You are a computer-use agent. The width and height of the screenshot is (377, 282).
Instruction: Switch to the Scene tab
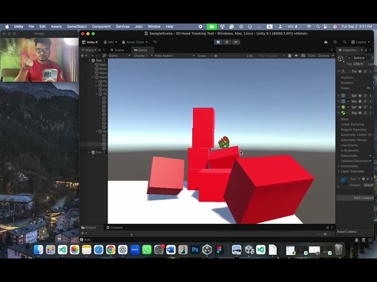click(117, 50)
